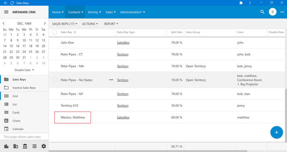287x152 pixels.
Task: Open the Inactive Sales Reps folder
Action: click(x=24, y=88)
